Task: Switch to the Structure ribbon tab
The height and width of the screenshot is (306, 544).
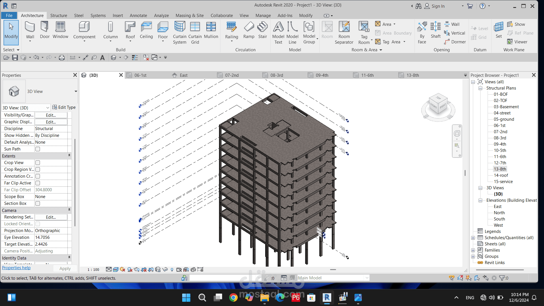Action: click(x=59, y=16)
